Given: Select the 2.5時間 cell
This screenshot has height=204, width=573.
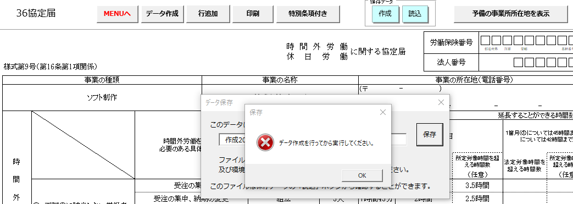Looking at the screenshot, I should pos(477,198).
